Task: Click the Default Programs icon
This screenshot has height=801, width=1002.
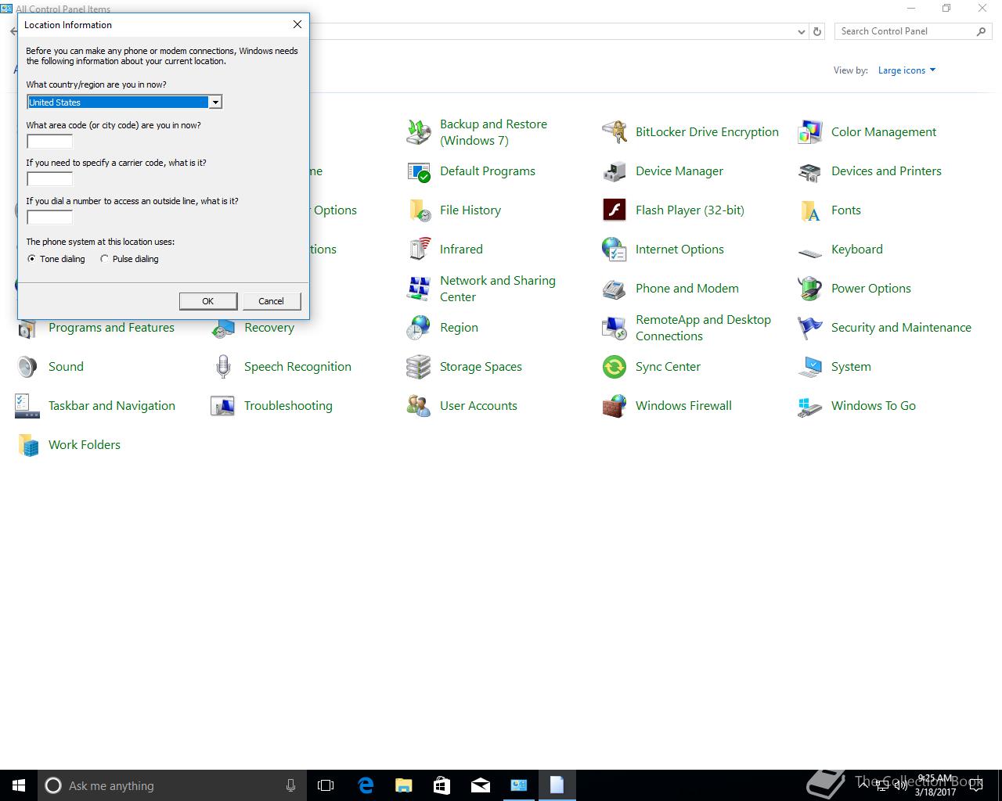Action: (419, 171)
